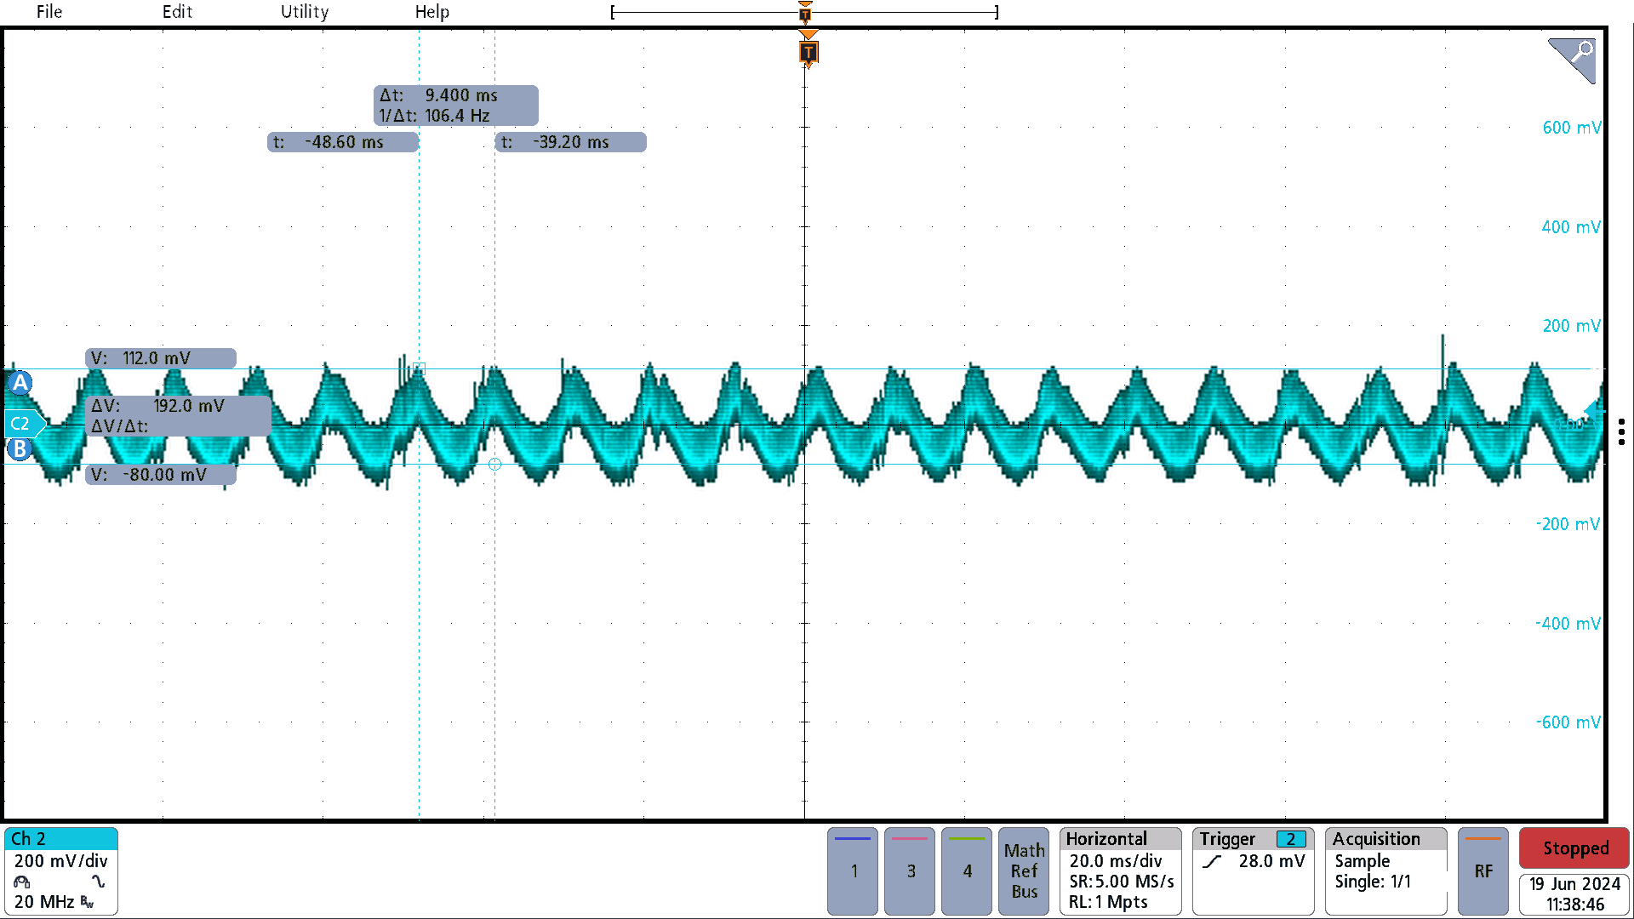Select the trigger position T marker
Screen dimensions: 1634x919
coord(808,53)
